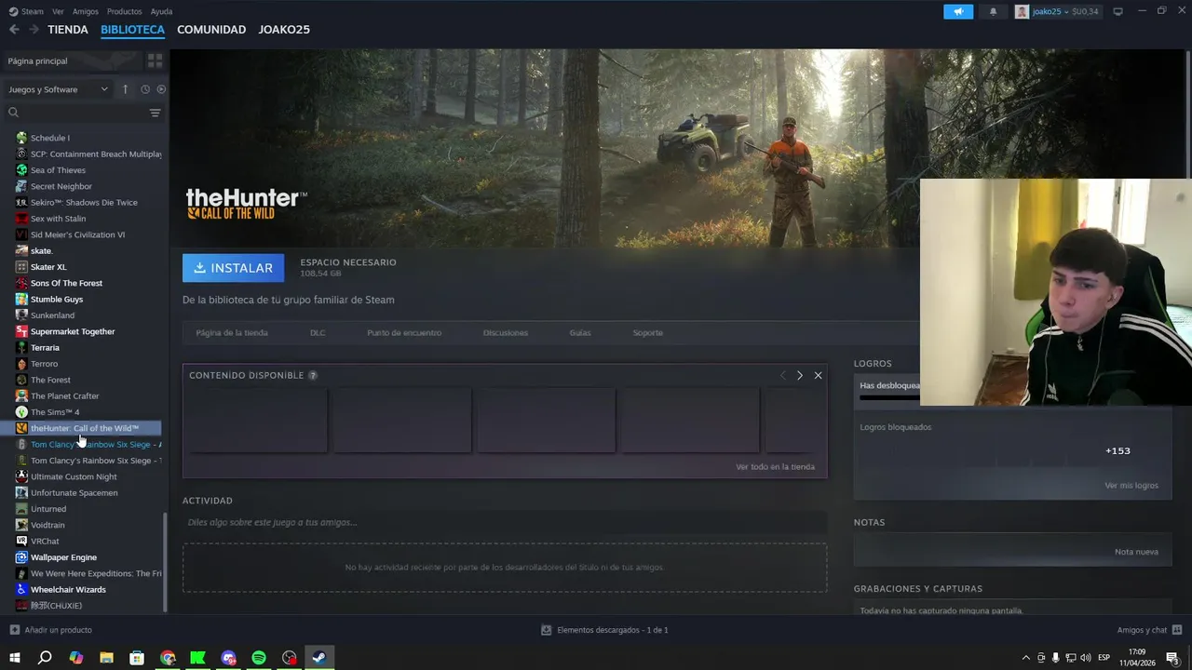Switch to COMUNIDAD tab
This screenshot has height=670, width=1192.
tap(211, 30)
